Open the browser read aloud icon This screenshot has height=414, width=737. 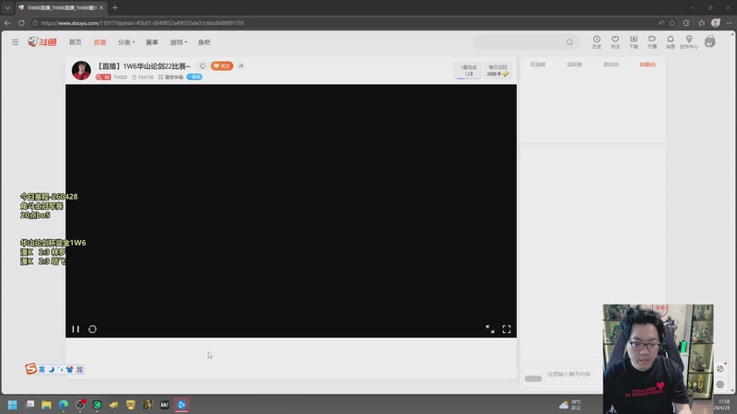pos(661,22)
